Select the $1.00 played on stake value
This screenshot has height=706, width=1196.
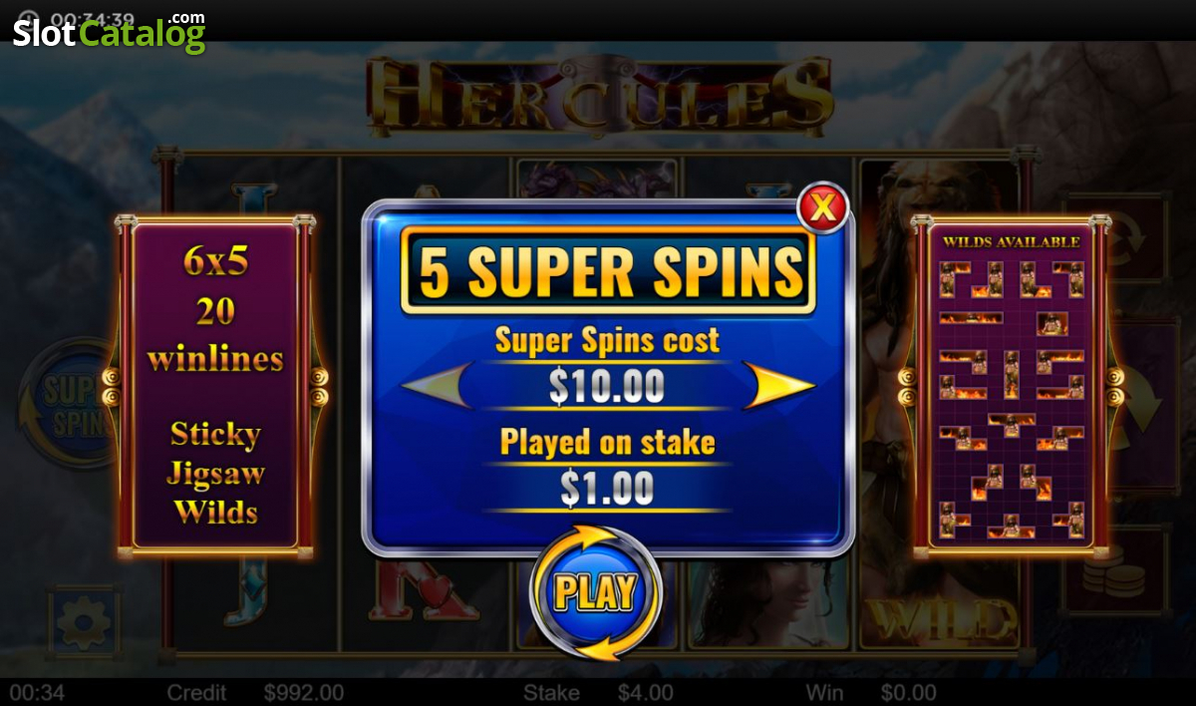click(607, 488)
